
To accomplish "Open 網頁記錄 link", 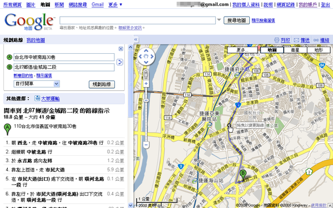I will coord(286,4).
